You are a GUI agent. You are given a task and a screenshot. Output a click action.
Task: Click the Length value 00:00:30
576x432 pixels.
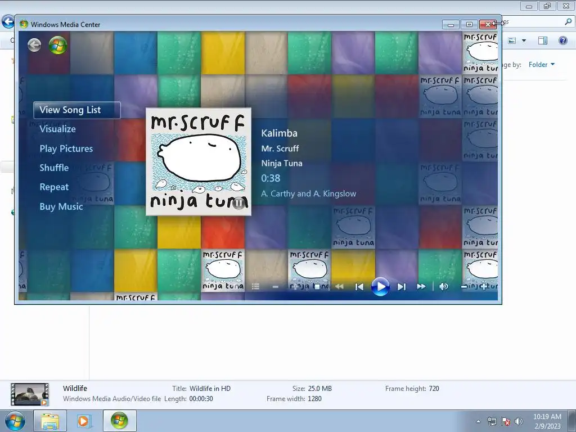201,399
